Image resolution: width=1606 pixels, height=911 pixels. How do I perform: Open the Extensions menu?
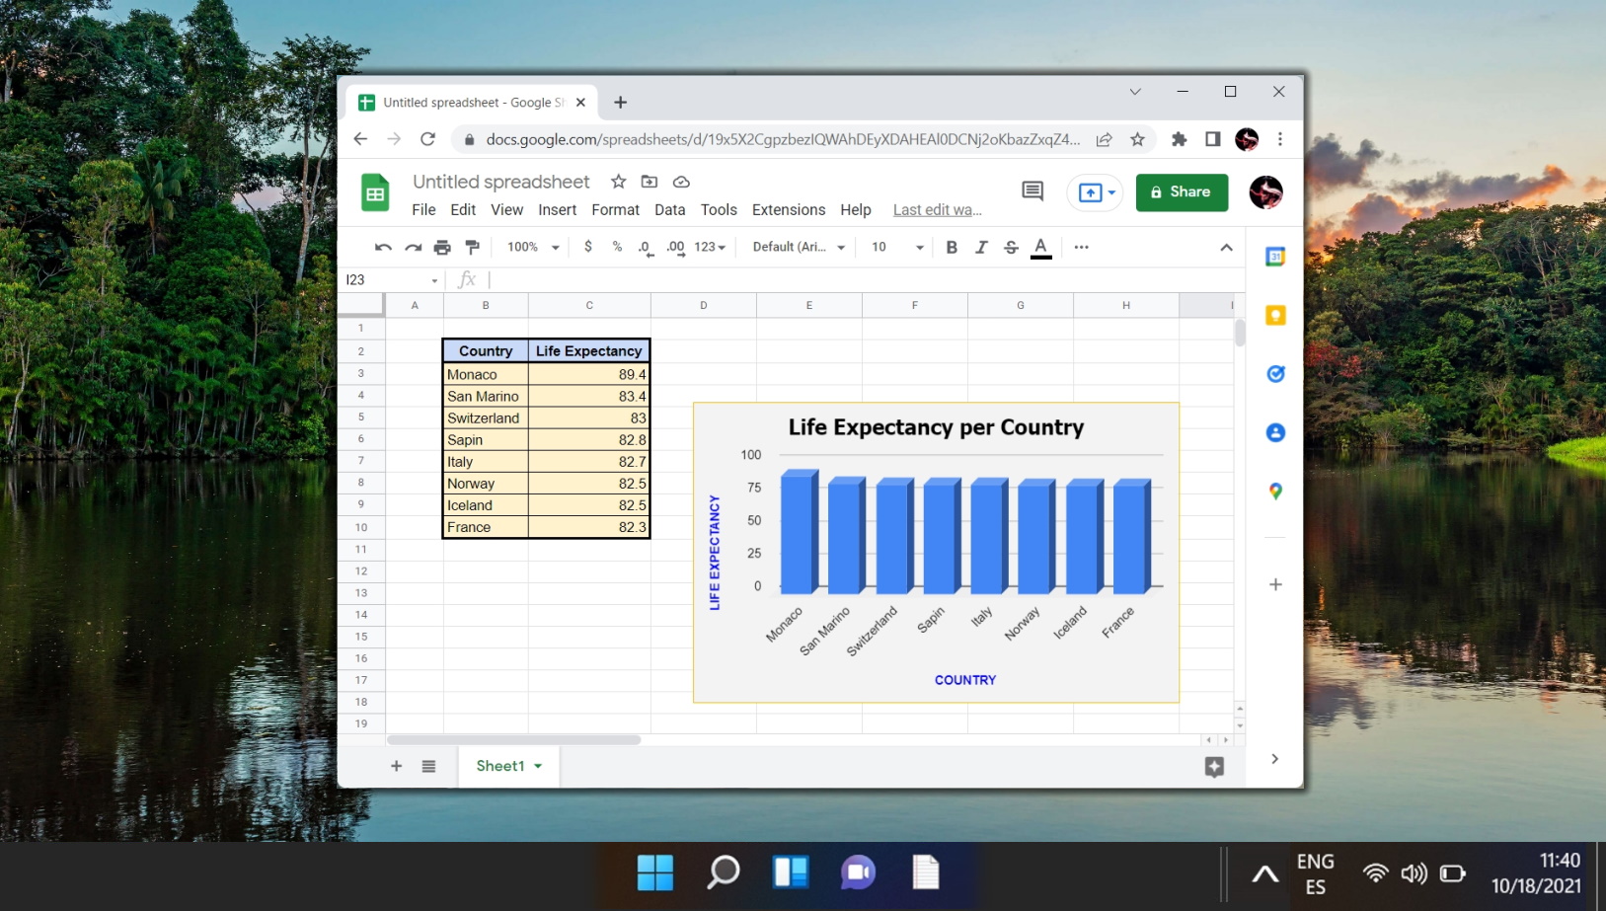(789, 210)
